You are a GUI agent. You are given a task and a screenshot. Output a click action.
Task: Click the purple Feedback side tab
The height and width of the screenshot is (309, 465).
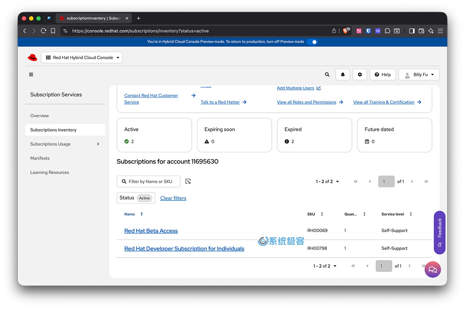[440, 232]
